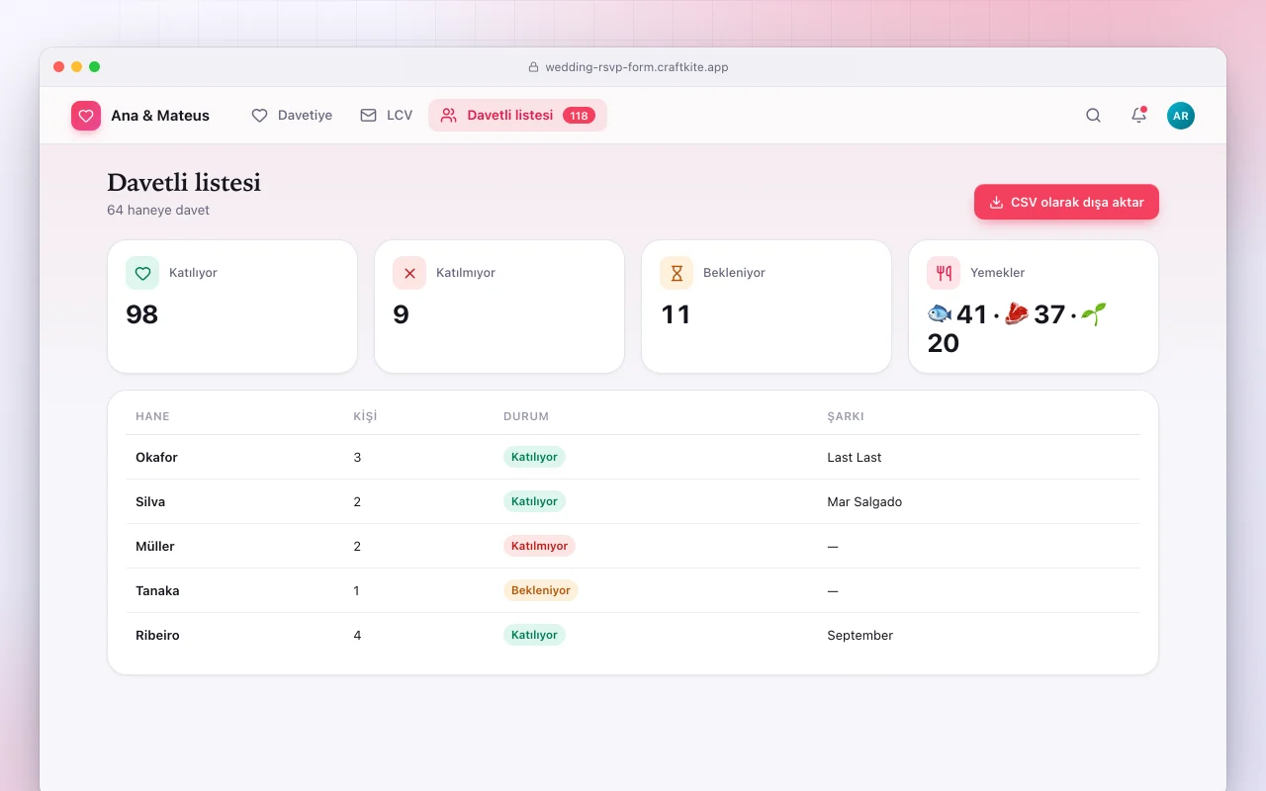Click the 64 haneye davet subtitle
The height and width of the screenshot is (791, 1266).
158,210
